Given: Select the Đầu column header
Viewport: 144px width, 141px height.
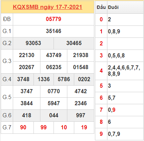Looking at the screenshot, I should pyautogui.click(x=101, y=7).
